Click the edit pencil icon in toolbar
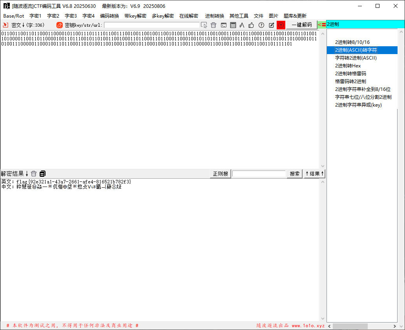This screenshot has height=330, width=405. click(271, 25)
